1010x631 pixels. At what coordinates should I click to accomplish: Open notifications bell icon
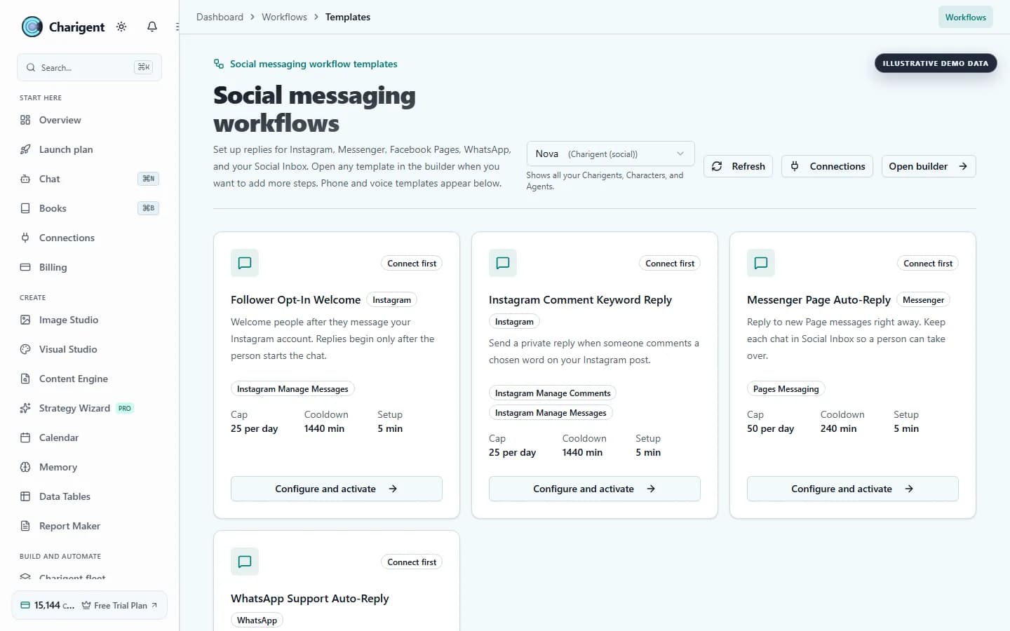(x=152, y=27)
